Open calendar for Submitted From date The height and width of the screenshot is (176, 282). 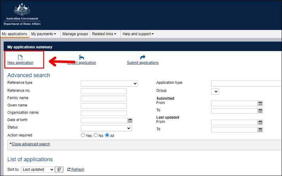(260, 103)
